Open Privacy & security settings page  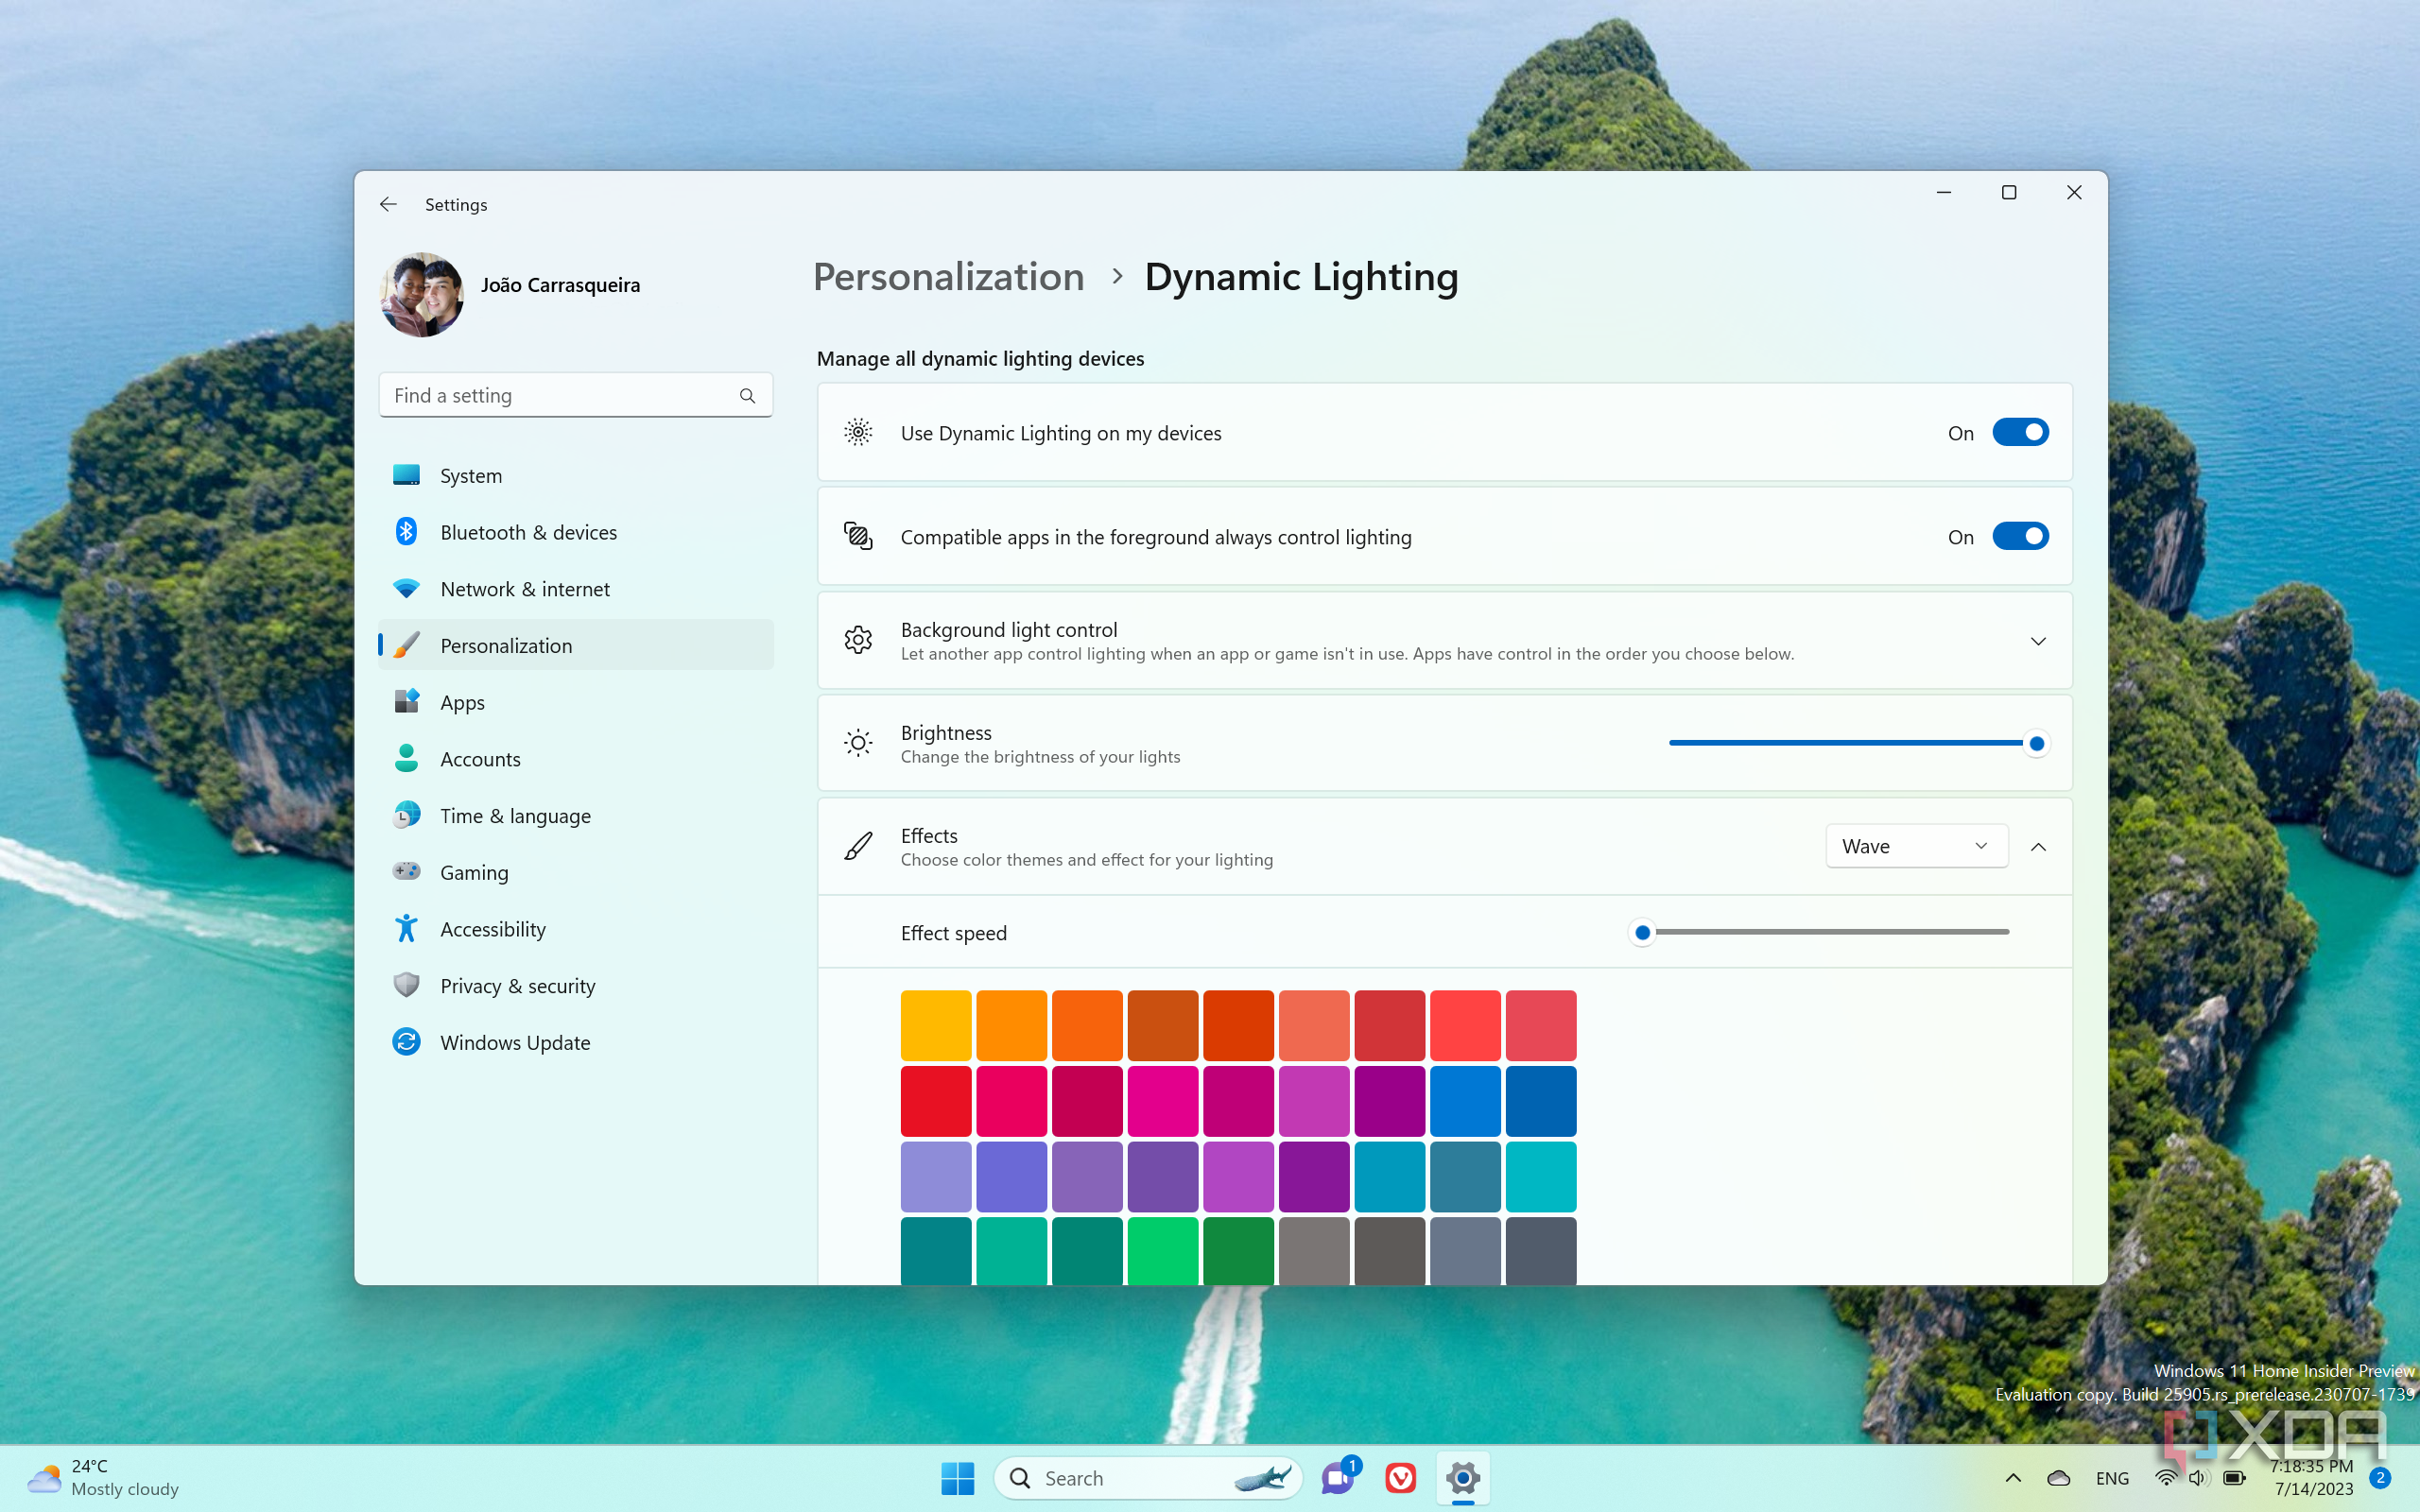pyautogui.click(x=517, y=986)
